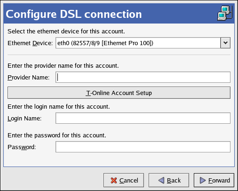Click the Login Name label
The image size is (238, 191).
(24, 119)
